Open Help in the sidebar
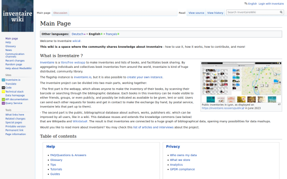Screen dimensions: 287x179 pyautogui.click(x=8, y=42)
